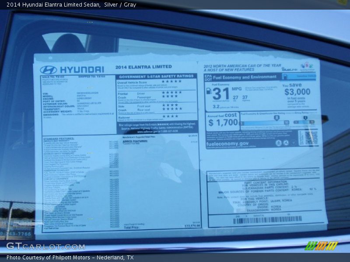Click the QR code on fuel label

coord(311,138)
